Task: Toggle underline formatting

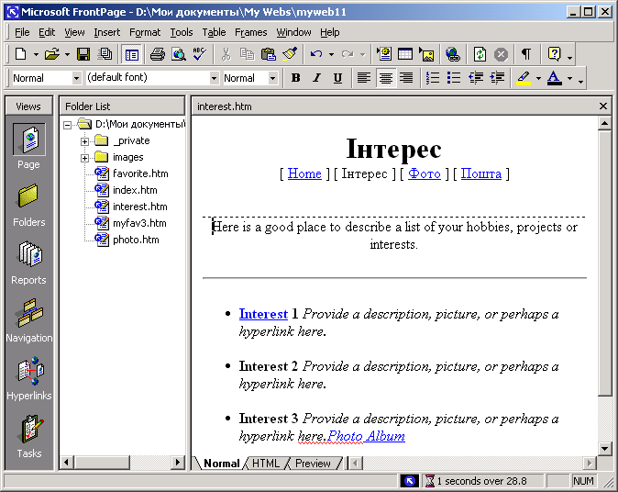Action: click(337, 78)
